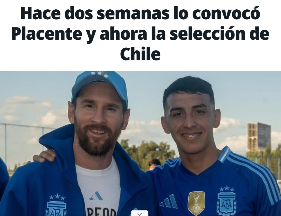The height and width of the screenshot is (216, 281).
Task: Click the word 'selección' in the headline
Action: tap(210, 34)
